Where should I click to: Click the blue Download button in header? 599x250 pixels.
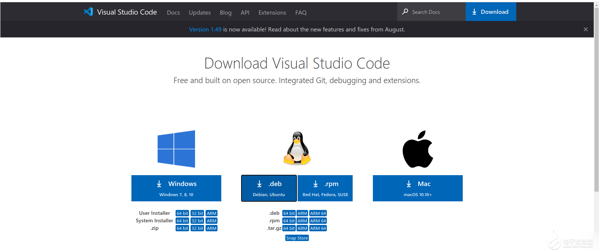pyautogui.click(x=491, y=12)
